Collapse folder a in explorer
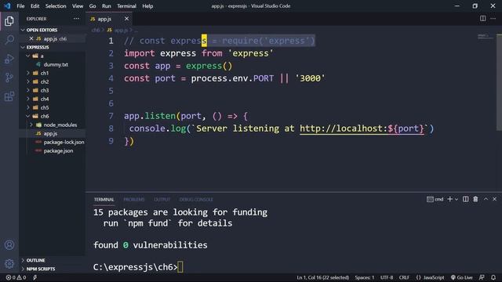502x282 pixels. [x=28, y=56]
